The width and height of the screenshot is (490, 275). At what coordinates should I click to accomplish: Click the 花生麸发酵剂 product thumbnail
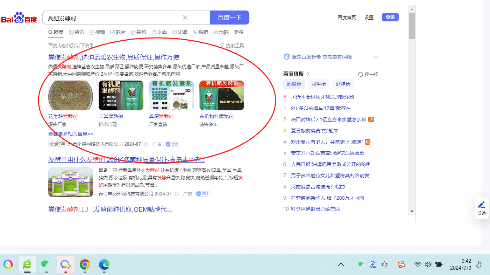point(71,95)
